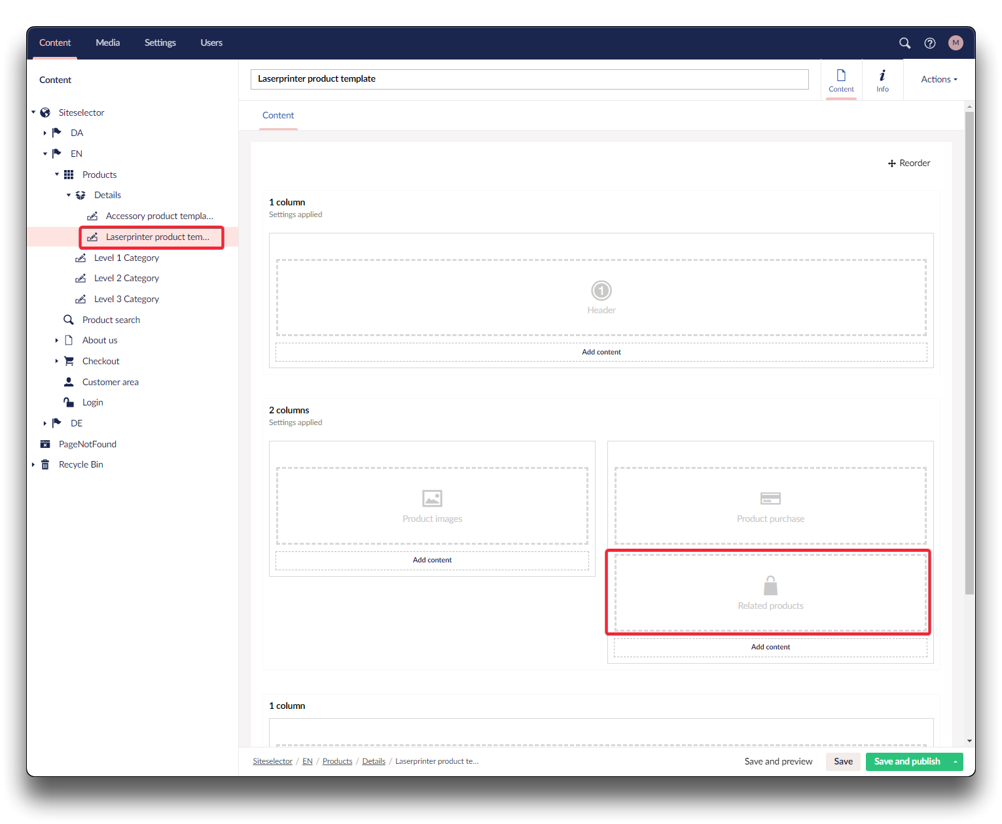Viewport: 1002px width, 824px height.
Task: Select the Product purchase block
Action: (x=770, y=506)
